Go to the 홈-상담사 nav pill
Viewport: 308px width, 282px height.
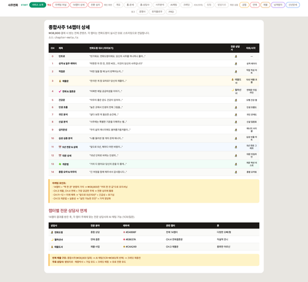pyautogui.click(x=145, y=5)
